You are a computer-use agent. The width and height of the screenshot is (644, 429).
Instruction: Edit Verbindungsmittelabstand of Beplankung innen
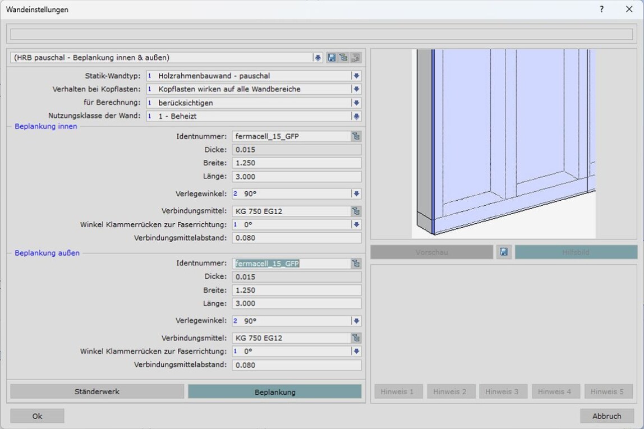tap(297, 238)
